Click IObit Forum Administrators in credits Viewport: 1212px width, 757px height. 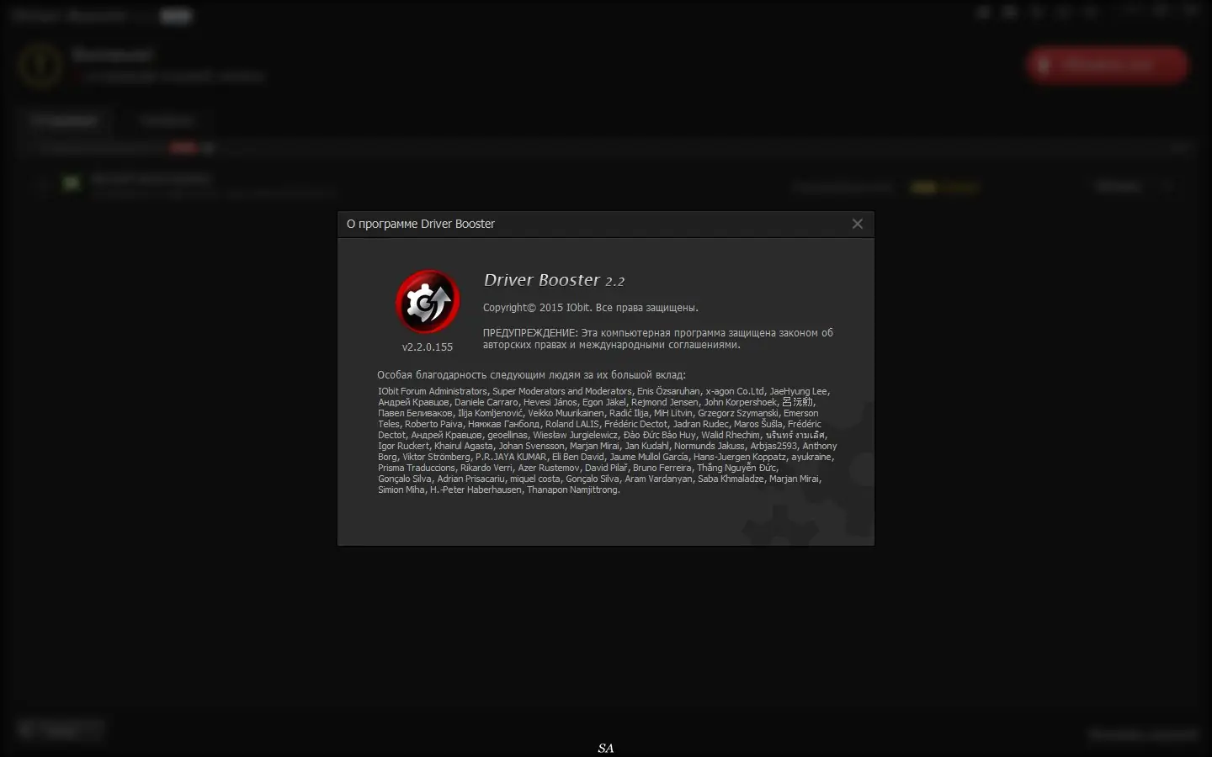click(x=433, y=391)
